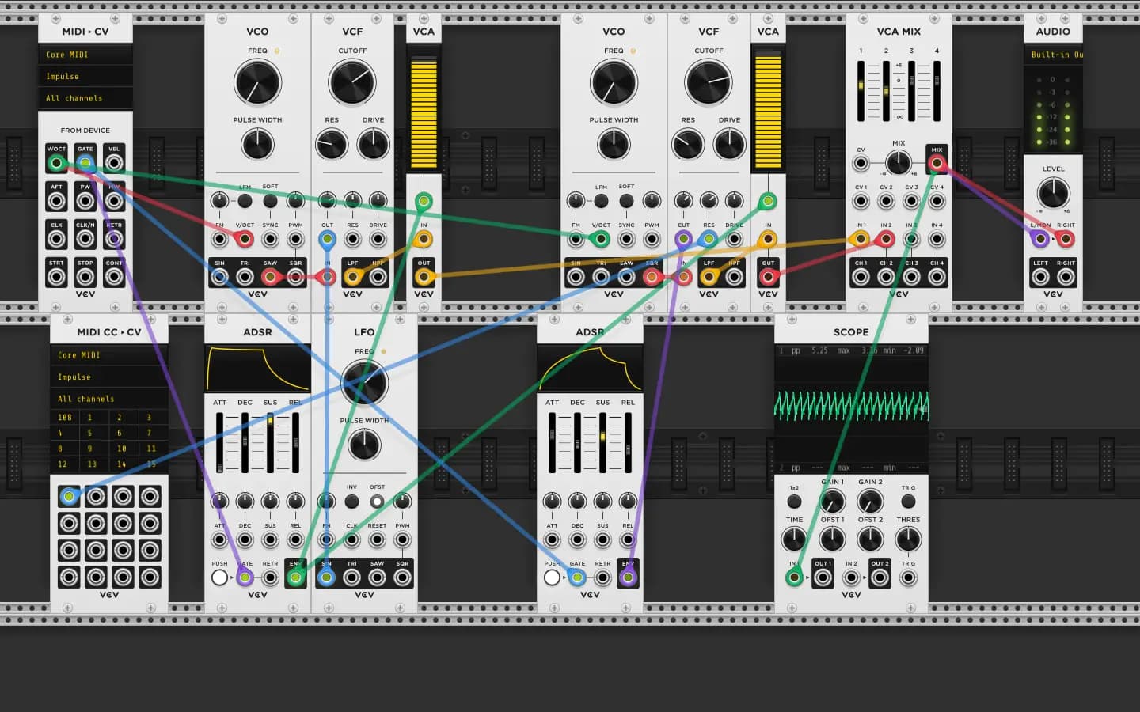Toggle the SOFT button on left VCO
The image size is (1140, 712).
click(270, 201)
